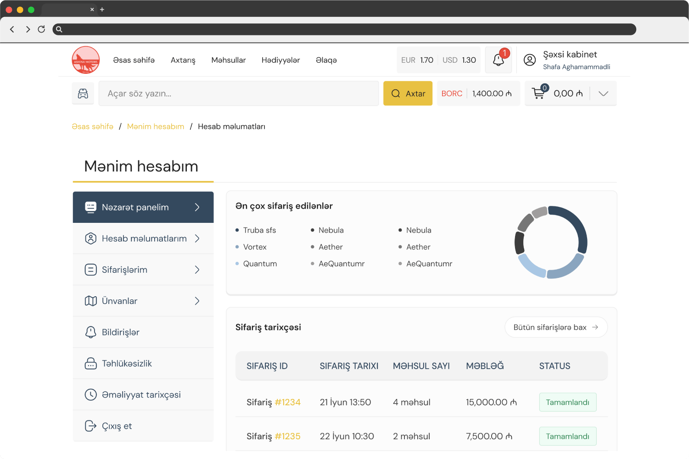Click the Bildirişlər bell icon in sidebar
Screen dimensions: 689x459
coord(90,332)
